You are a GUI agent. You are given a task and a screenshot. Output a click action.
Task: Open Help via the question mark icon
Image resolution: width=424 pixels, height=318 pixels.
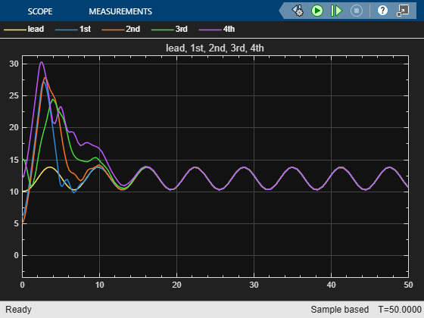[382, 11]
